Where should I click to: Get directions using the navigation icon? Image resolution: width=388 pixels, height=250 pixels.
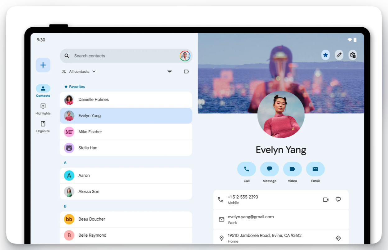coord(338,238)
